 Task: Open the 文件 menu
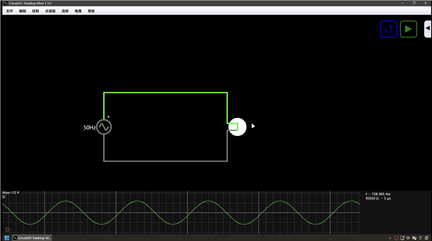pyautogui.click(x=9, y=11)
